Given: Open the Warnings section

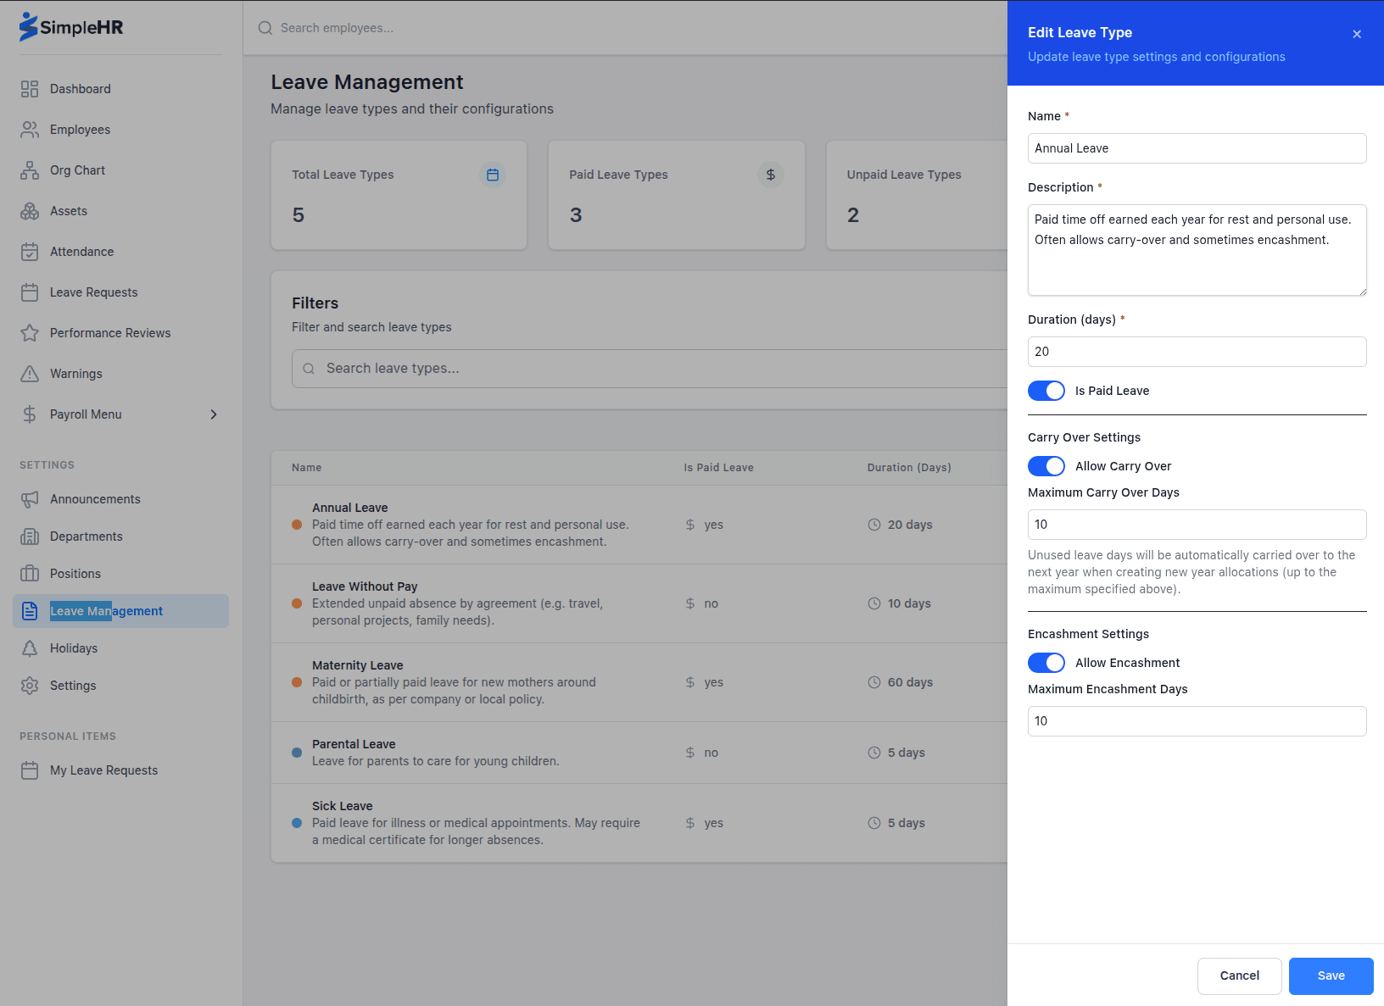Looking at the screenshot, I should (30, 373).
